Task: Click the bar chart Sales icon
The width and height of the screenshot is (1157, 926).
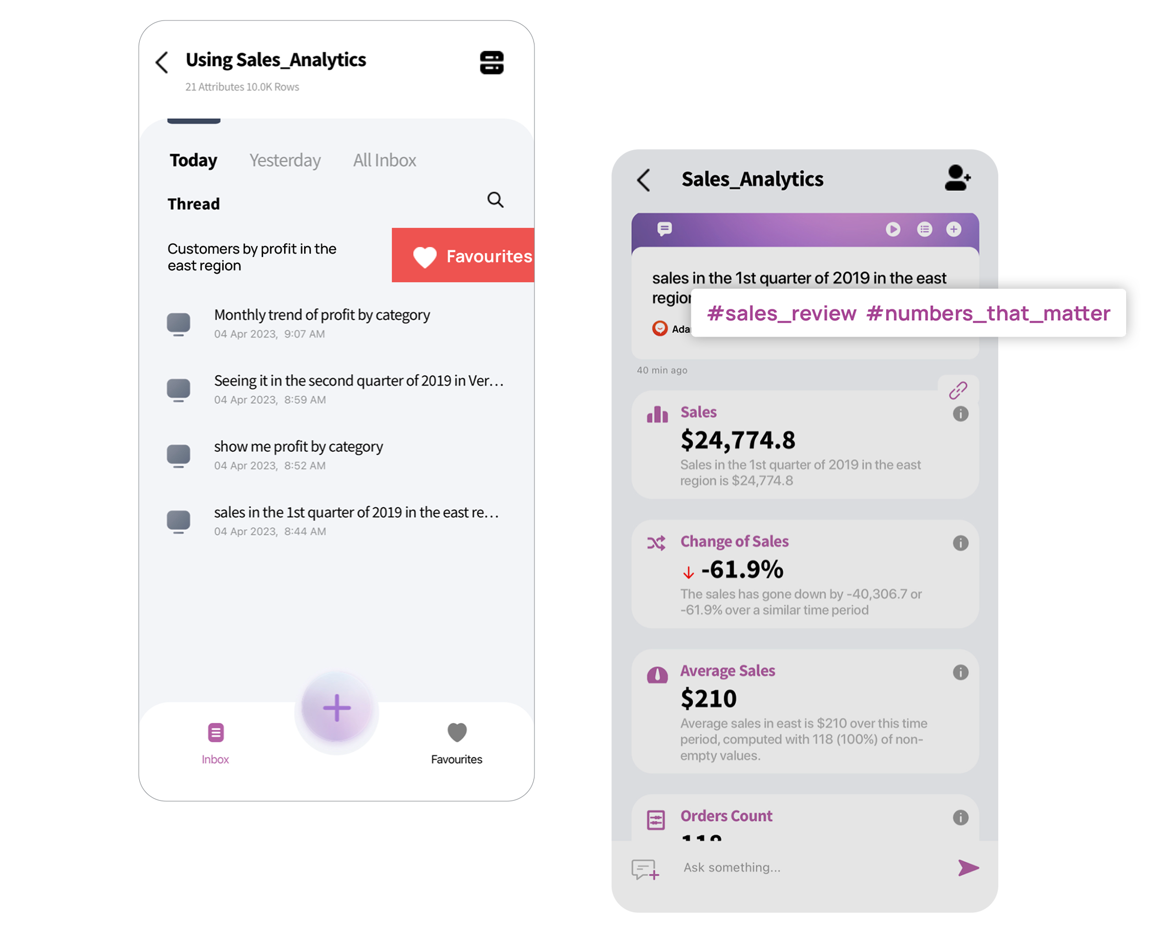Action: pos(658,411)
